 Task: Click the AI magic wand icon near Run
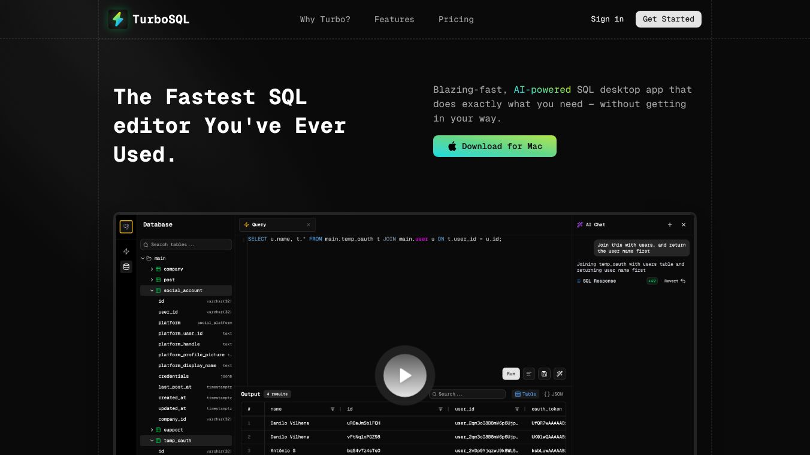coord(560,374)
